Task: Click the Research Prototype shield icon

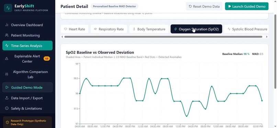Action: (8, 122)
